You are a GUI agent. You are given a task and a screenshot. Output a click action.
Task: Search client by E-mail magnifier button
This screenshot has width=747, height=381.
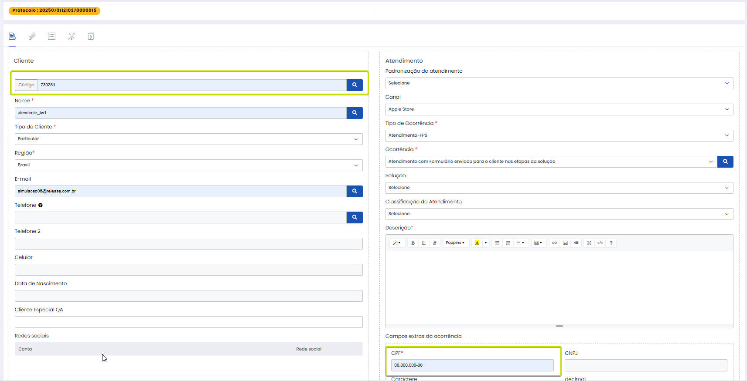click(355, 191)
